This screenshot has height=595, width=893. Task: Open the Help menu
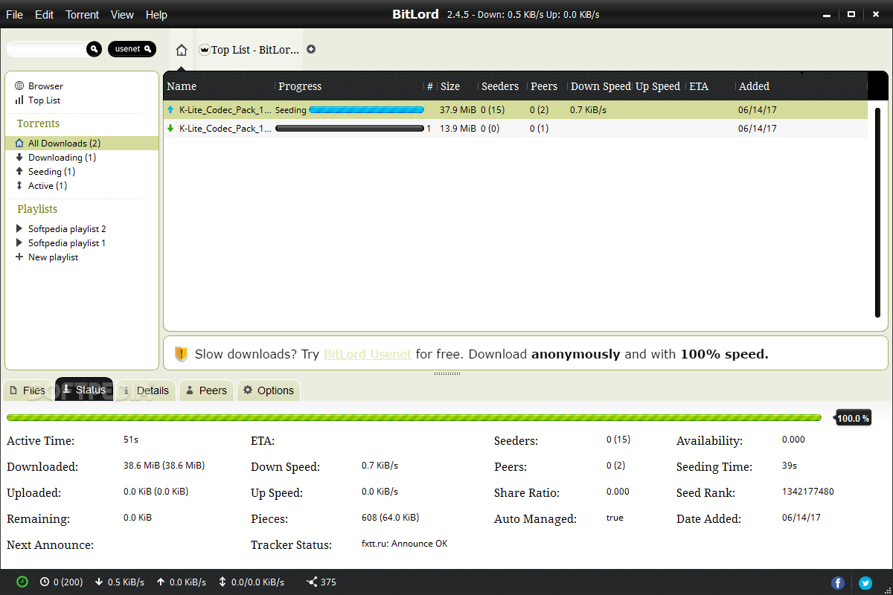156,15
